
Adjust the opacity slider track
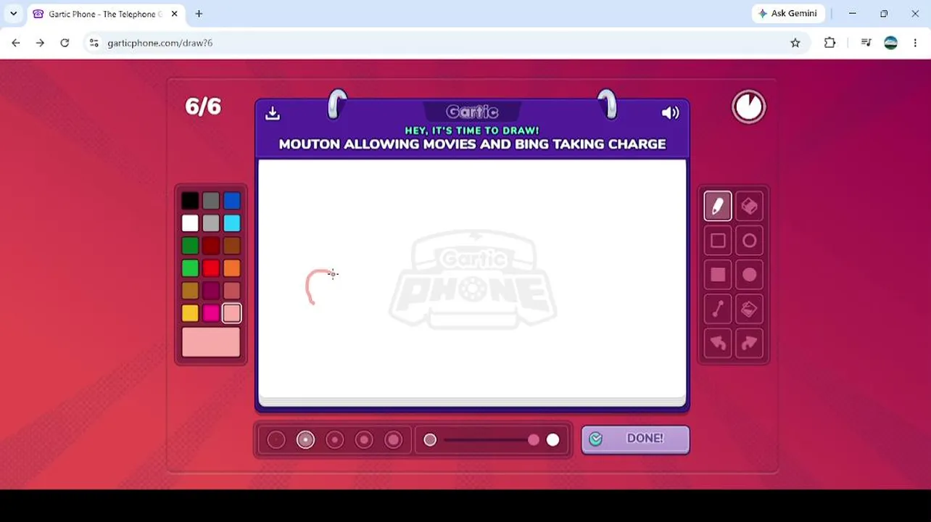pyautogui.click(x=492, y=440)
